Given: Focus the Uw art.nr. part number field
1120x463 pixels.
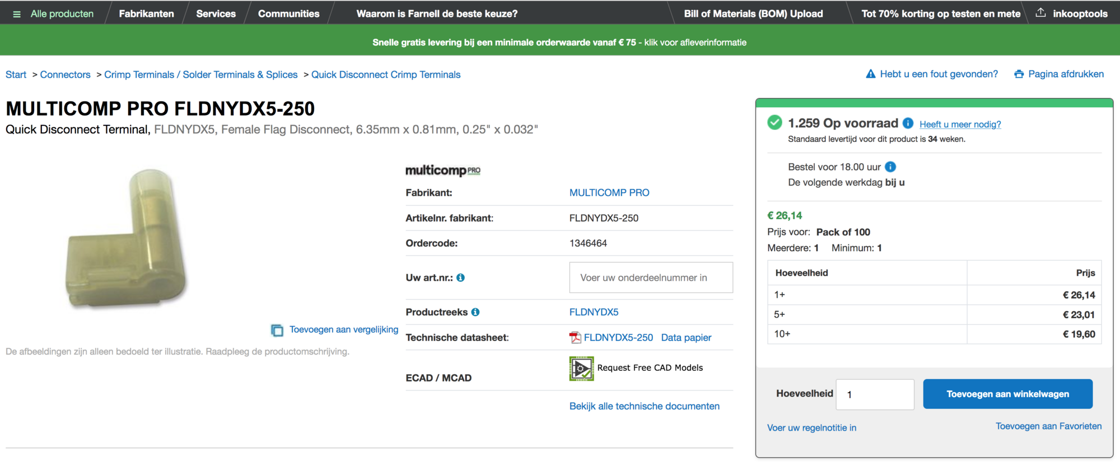Looking at the screenshot, I should click(651, 277).
